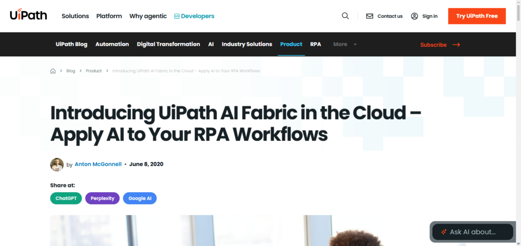Select the Industry Solutions tab

tap(247, 44)
